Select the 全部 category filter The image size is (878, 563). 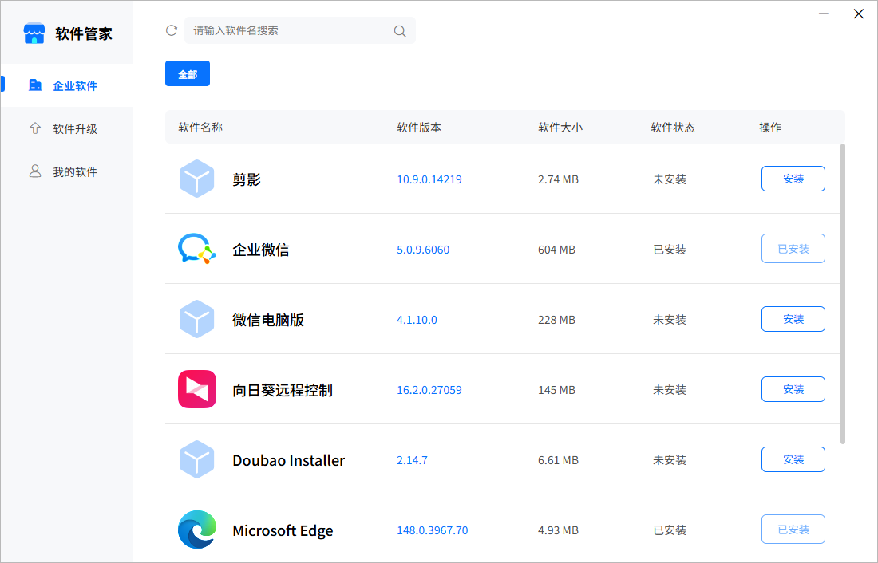188,73
